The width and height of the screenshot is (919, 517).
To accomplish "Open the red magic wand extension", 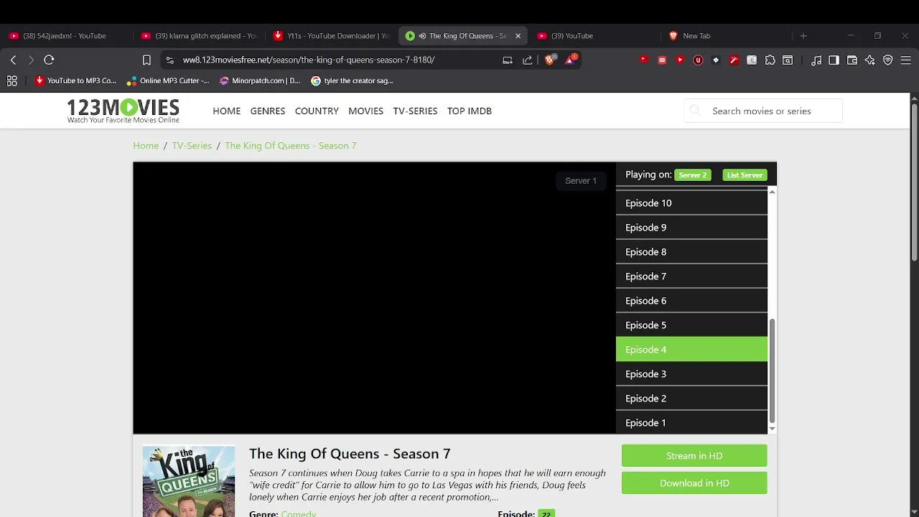I will pos(734,60).
